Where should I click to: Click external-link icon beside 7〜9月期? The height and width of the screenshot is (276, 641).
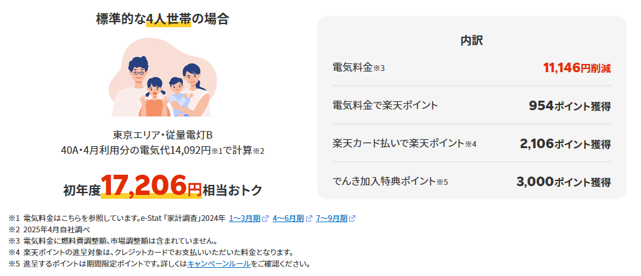[x=352, y=218]
